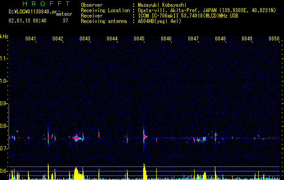Click observer name Masayuki Kobayashi

tap(162, 5)
